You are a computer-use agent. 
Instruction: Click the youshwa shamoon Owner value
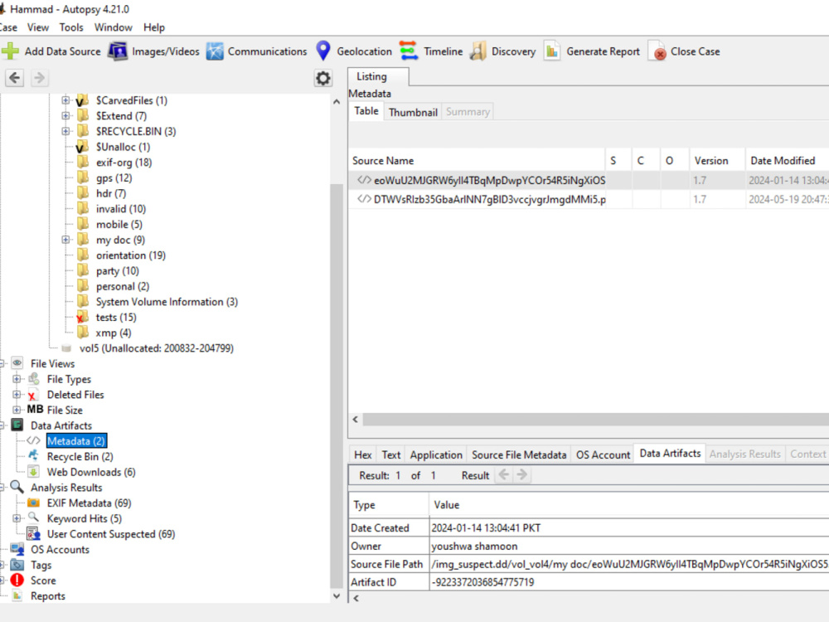pyautogui.click(x=474, y=546)
